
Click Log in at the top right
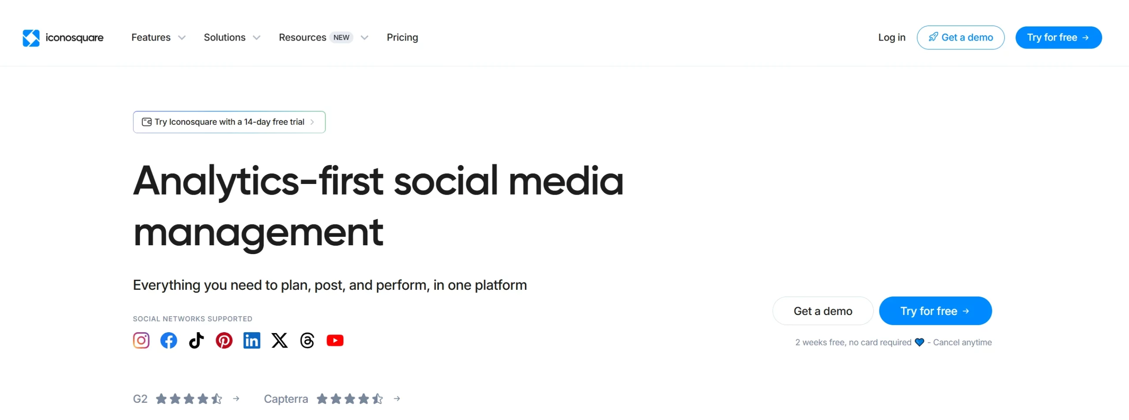click(891, 37)
